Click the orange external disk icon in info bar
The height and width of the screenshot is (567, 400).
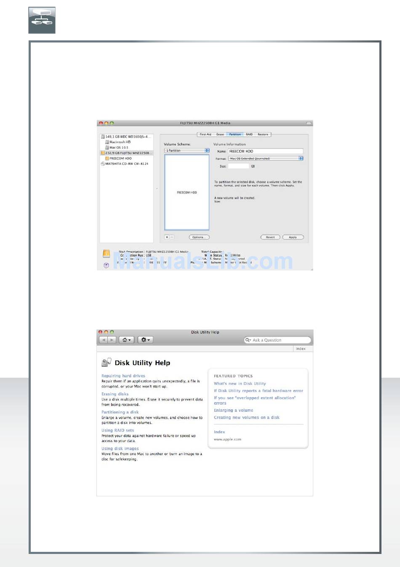(107, 254)
